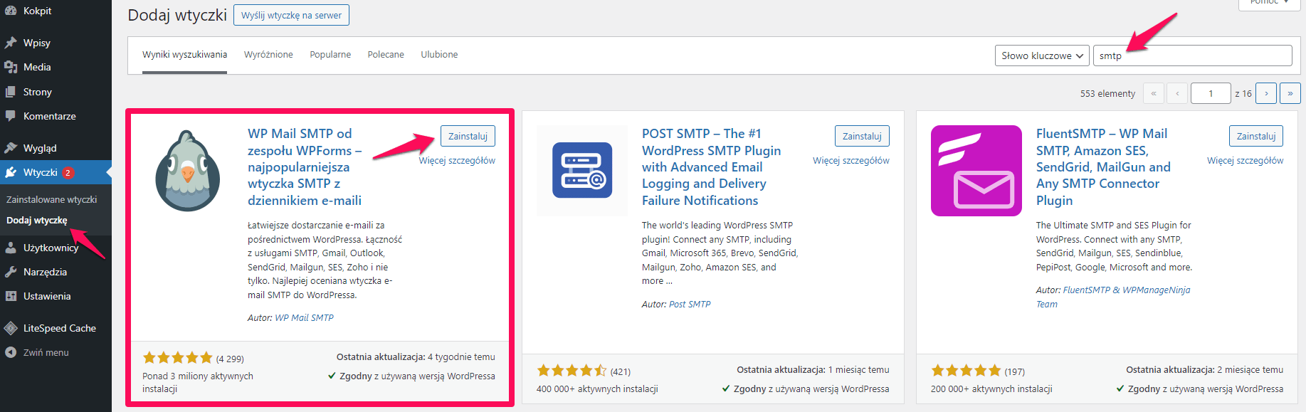Click the FluentSMTP envelope logo
Image resolution: width=1306 pixels, height=412 pixels.
[976, 171]
